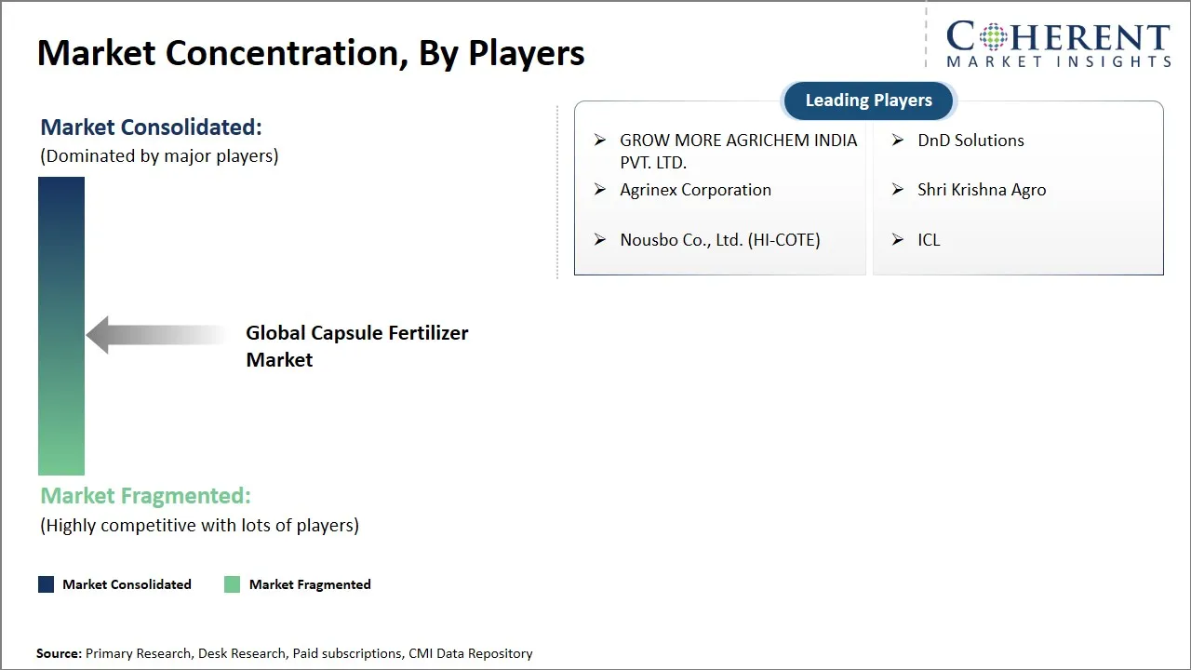The height and width of the screenshot is (670, 1191).
Task: Click the arrow bullet beside Agrinex Corporation
Action: pos(600,190)
